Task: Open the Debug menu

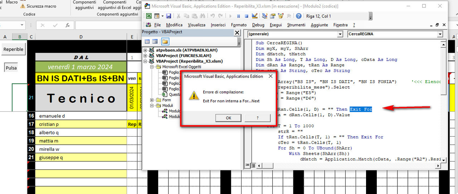Action: [258, 25]
